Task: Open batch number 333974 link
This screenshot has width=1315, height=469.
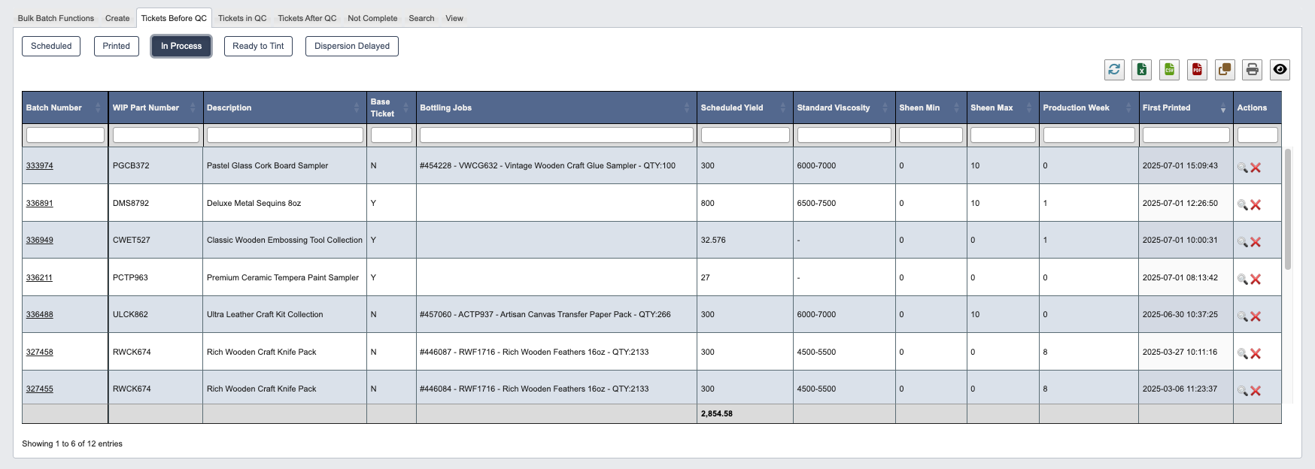Action: (40, 165)
